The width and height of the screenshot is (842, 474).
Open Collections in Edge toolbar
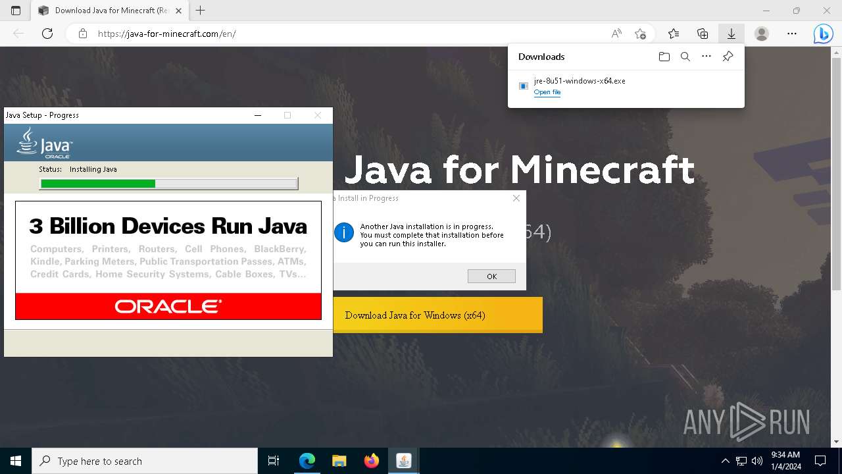point(703,34)
